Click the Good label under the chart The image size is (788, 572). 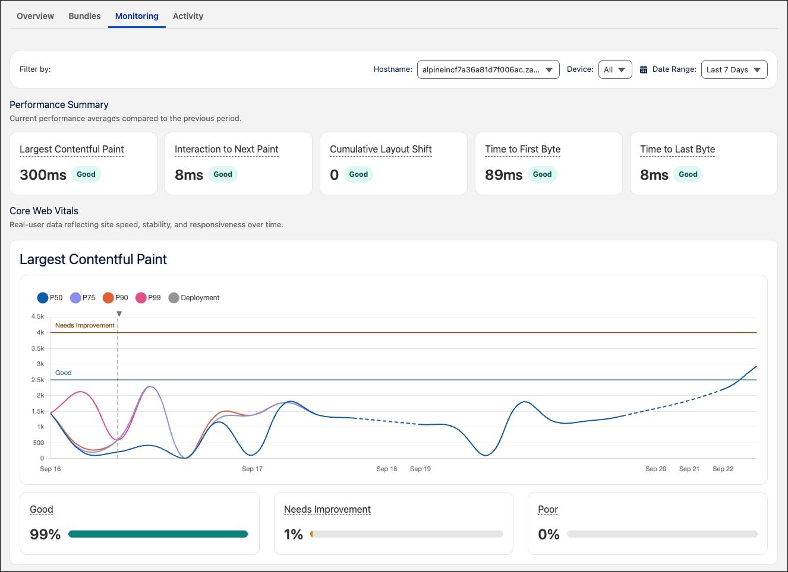[42, 510]
